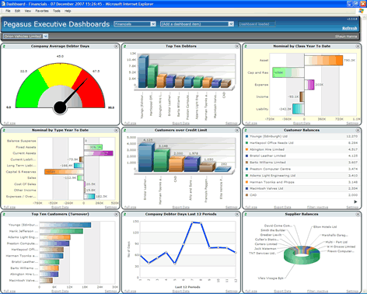Go to next page of Customer Balances
This screenshot has height=294, width=367.
[355, 201]
